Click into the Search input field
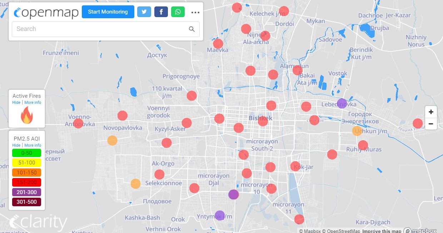The image size is (443, 233). click(100, 29)
